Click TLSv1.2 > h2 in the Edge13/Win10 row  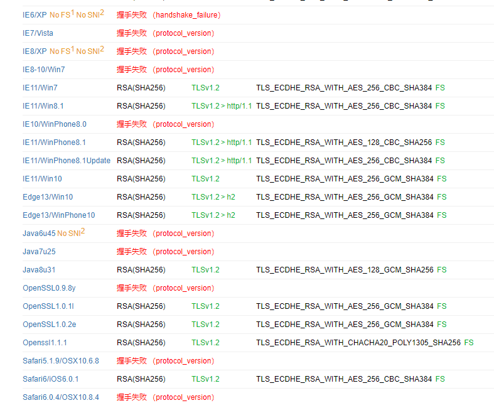tap(213, 197)
